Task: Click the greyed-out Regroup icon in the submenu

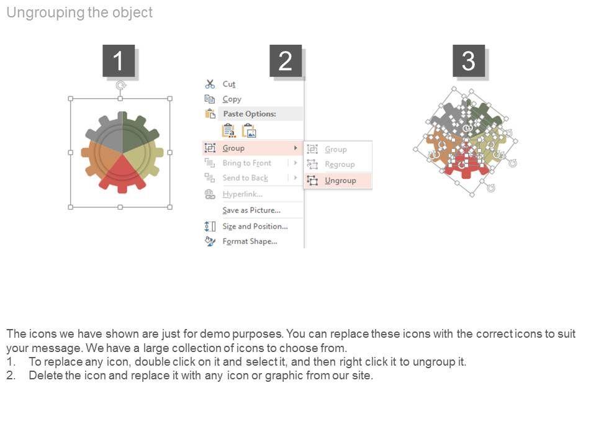Action: 312,165
